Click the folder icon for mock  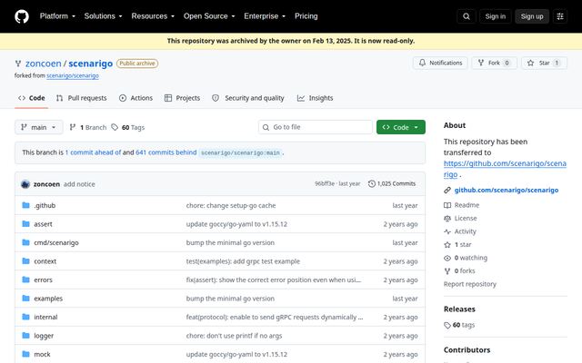(x=25, y=354)
